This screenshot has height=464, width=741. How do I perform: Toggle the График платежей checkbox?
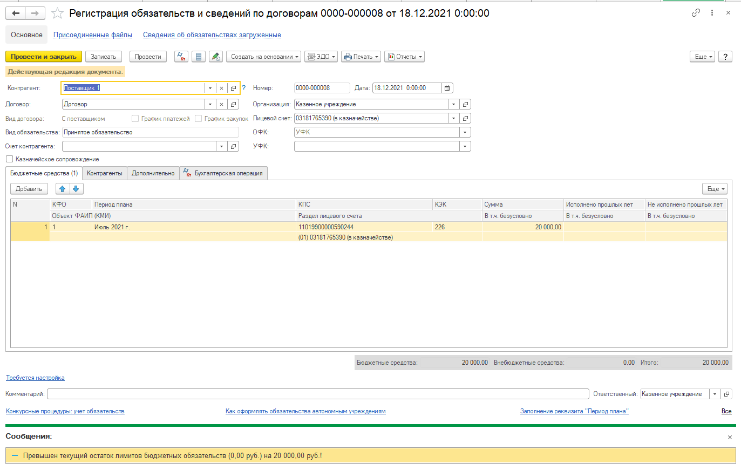point(136,119)
